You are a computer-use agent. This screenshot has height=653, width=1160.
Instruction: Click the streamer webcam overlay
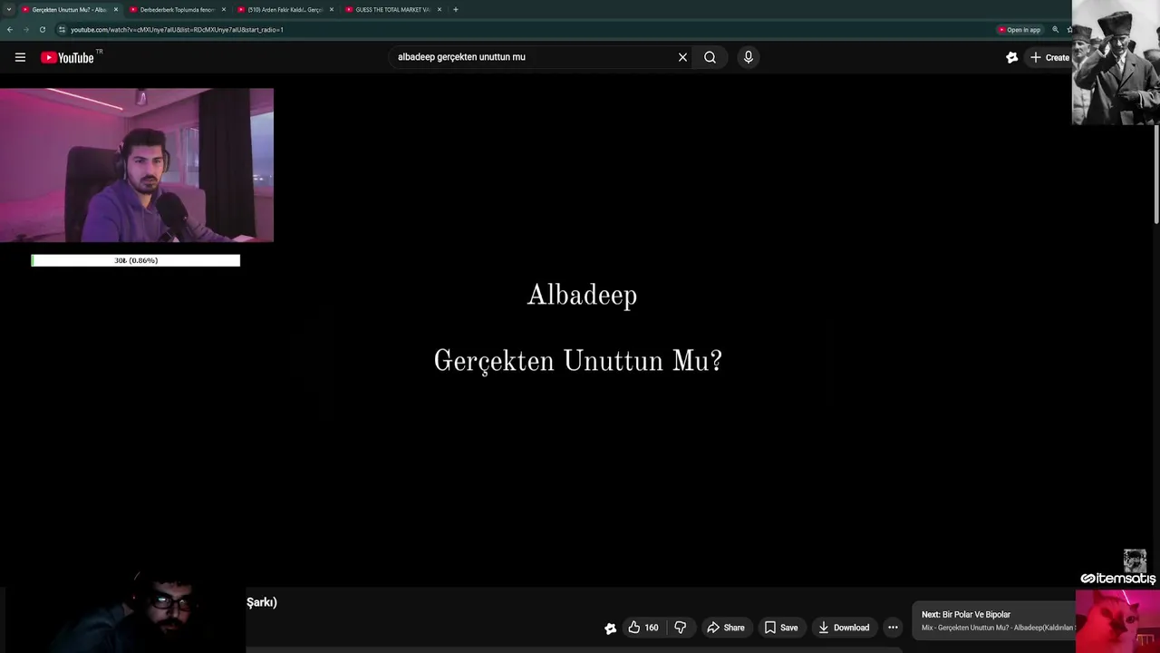137,165
